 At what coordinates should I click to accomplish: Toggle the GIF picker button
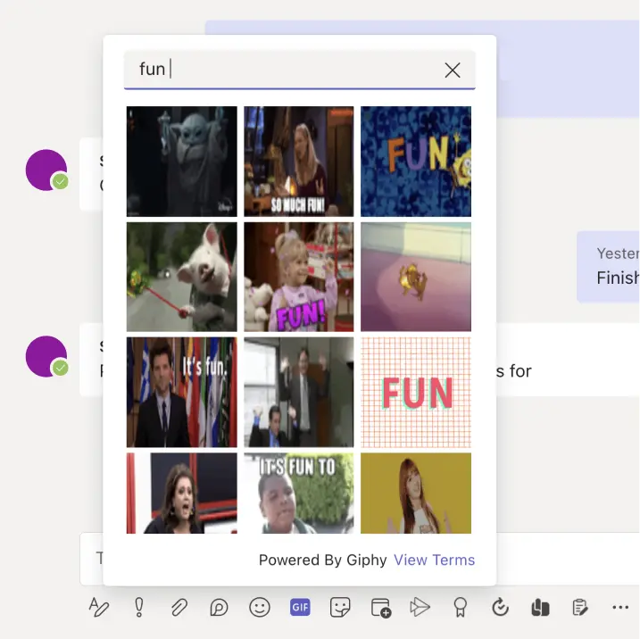point(300,608)
